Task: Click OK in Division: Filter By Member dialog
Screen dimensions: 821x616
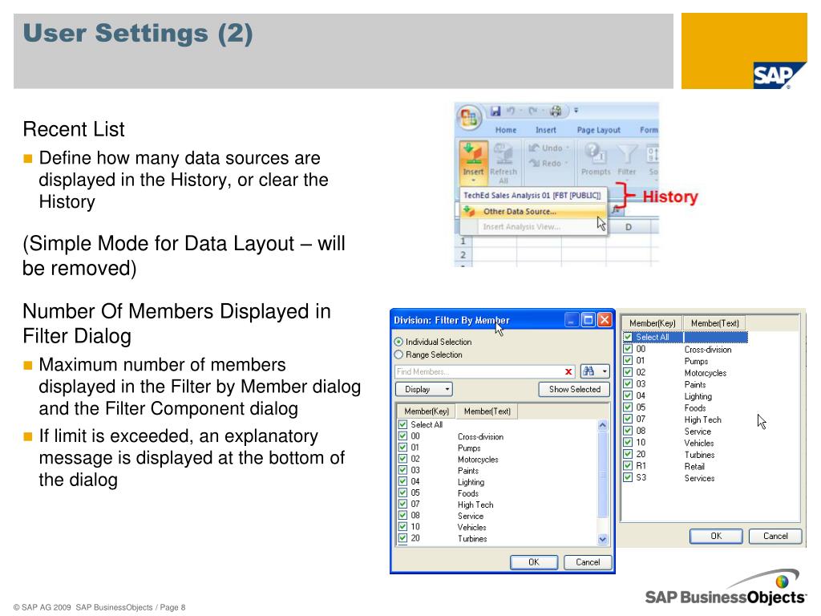Action: pyautogui.click(x=533, y=562)
